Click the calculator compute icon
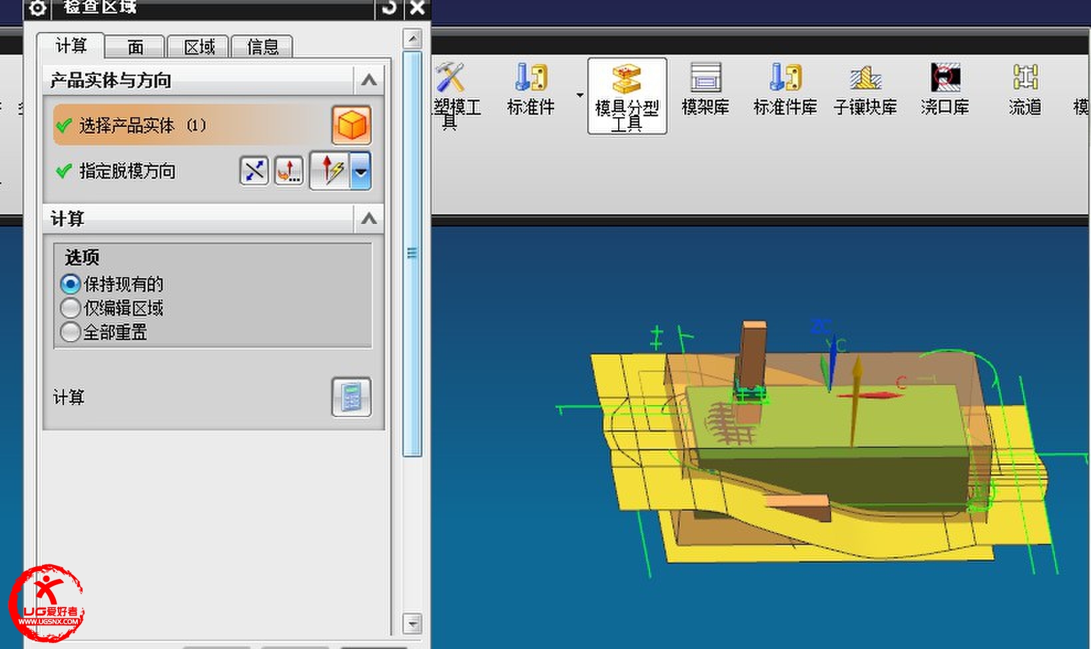1091x649 pixels. [351, 397]
